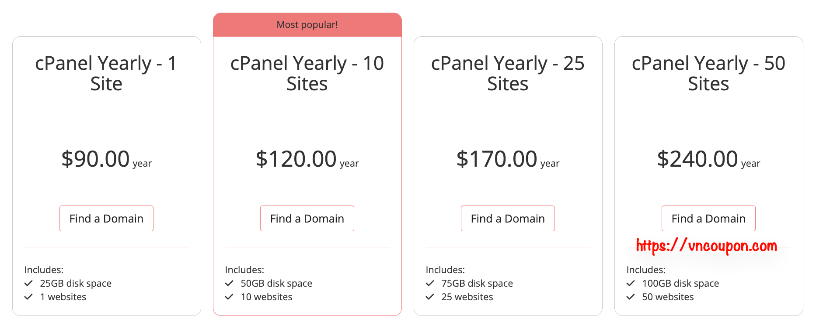
Task: Click the $240.00 year price
Action: [x=708, y=159]
